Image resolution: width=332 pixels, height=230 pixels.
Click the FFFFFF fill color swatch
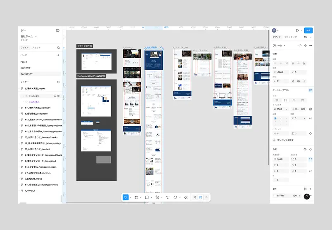(275, 196)
